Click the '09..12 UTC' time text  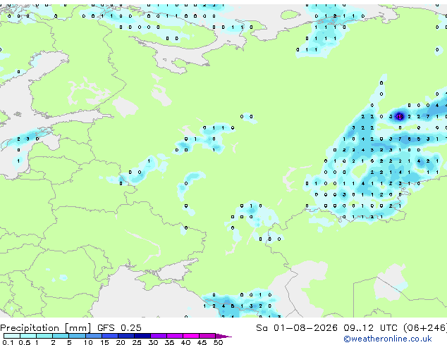coord(370,328)
